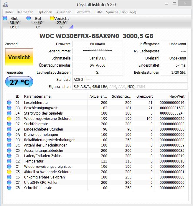Click the Parametername column header
193x206 pixels.
point(55,96)
